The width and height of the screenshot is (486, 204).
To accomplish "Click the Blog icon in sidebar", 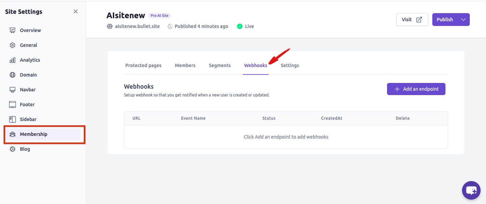I will (12, 149).
